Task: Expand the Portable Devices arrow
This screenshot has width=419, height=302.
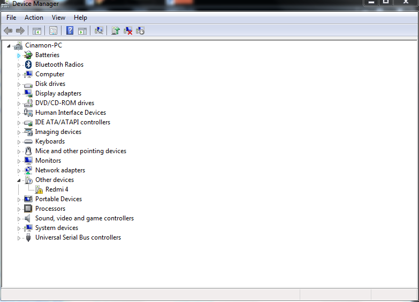Action: [19, 200]
